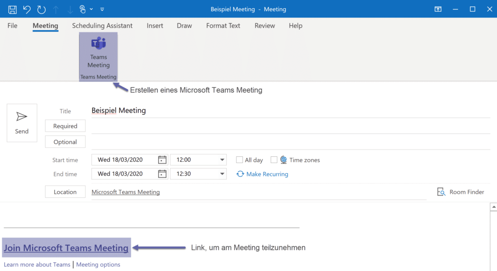The height and width of the screenshot is (271, 497).
Task: Click Make Recurring link
Action: [266, 174]
